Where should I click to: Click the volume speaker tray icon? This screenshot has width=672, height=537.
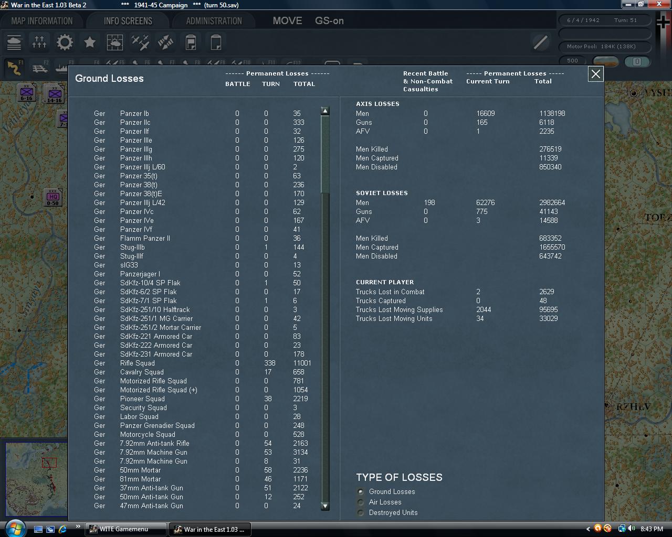(631, 529)
